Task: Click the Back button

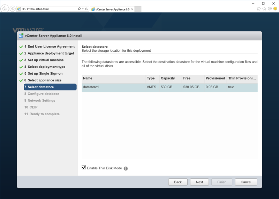Action: (178, 182)
